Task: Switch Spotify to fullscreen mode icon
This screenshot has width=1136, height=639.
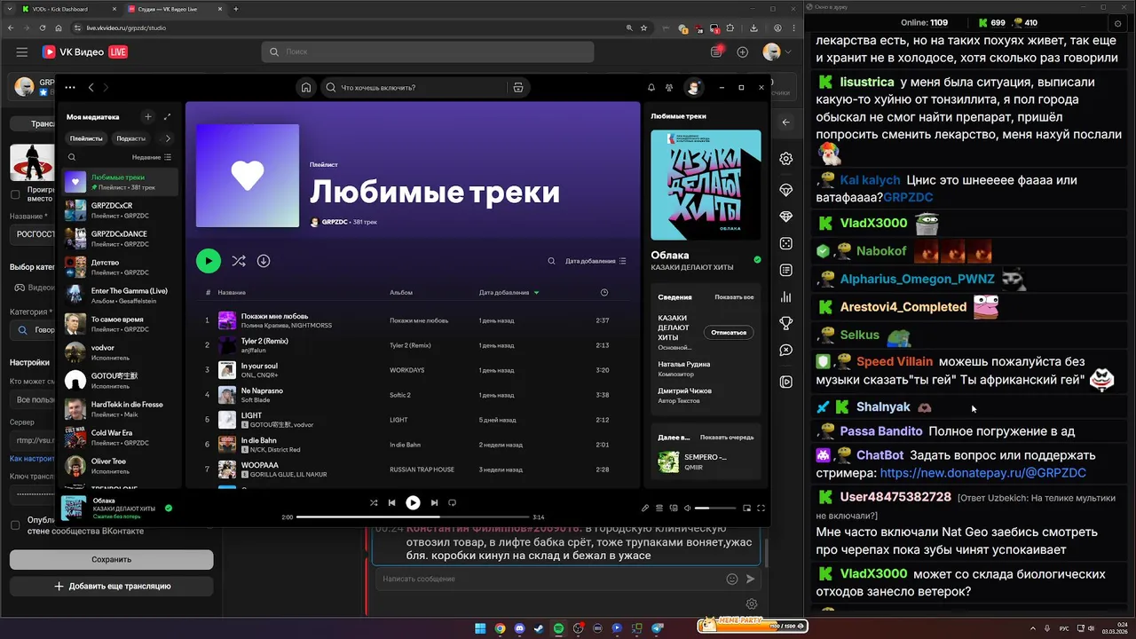Action: [761, 509]
